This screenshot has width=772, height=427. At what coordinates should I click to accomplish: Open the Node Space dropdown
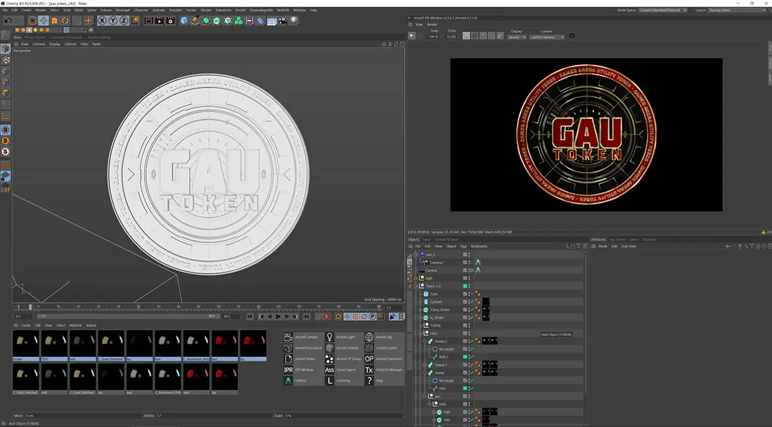(663, 10)
